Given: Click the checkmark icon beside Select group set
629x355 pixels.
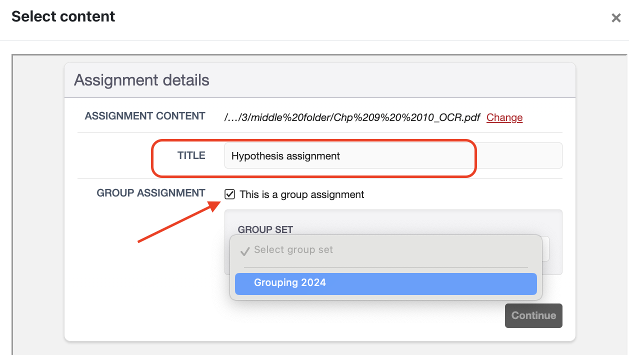Looking at the screenshot, I should tap(244, 250).
